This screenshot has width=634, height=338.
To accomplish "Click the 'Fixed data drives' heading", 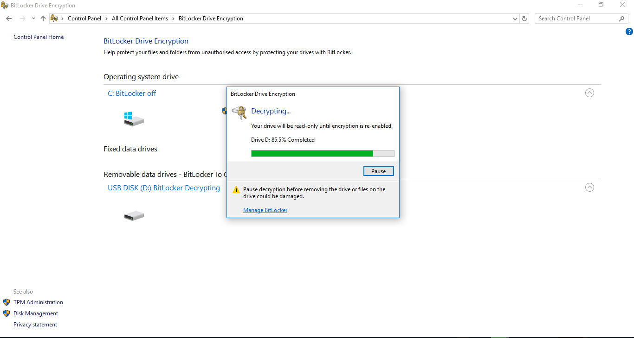I will point(130,149).
